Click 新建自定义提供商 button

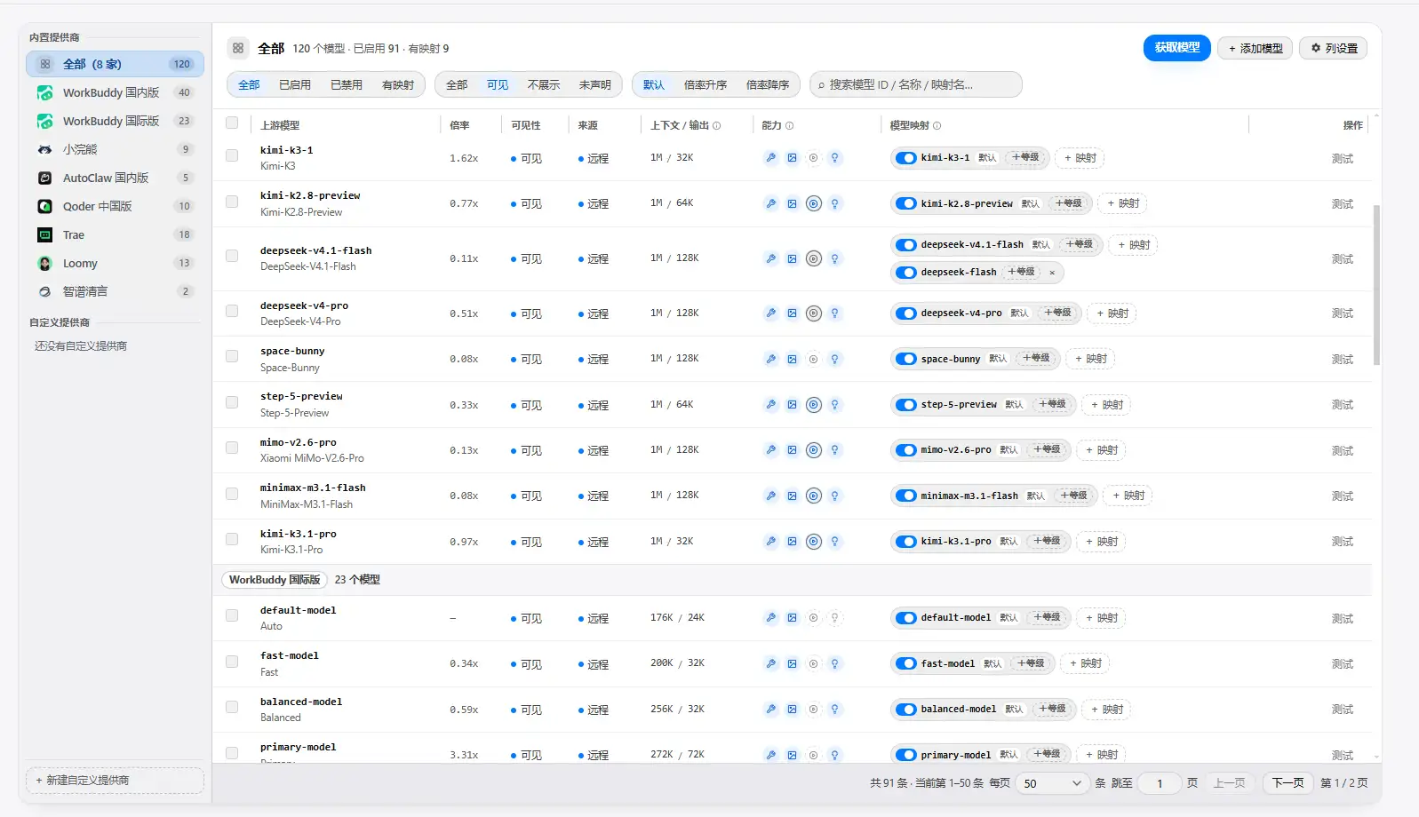pos(116,780)
